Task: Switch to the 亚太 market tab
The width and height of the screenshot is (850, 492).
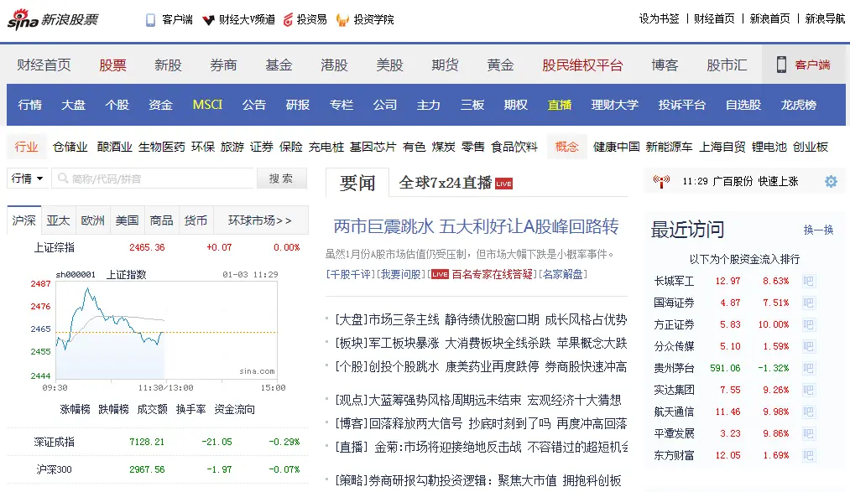Action: pos(58,220)
